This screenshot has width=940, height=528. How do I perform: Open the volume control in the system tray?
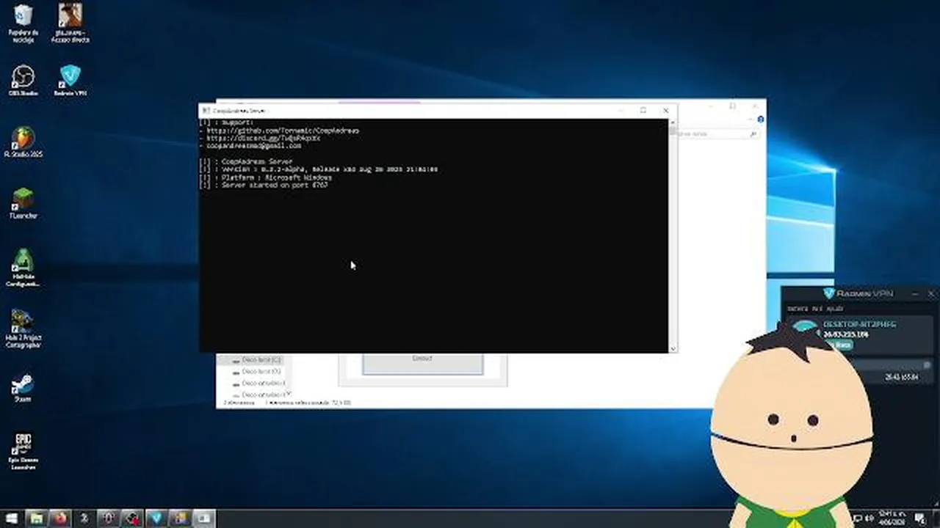point(868,519)
